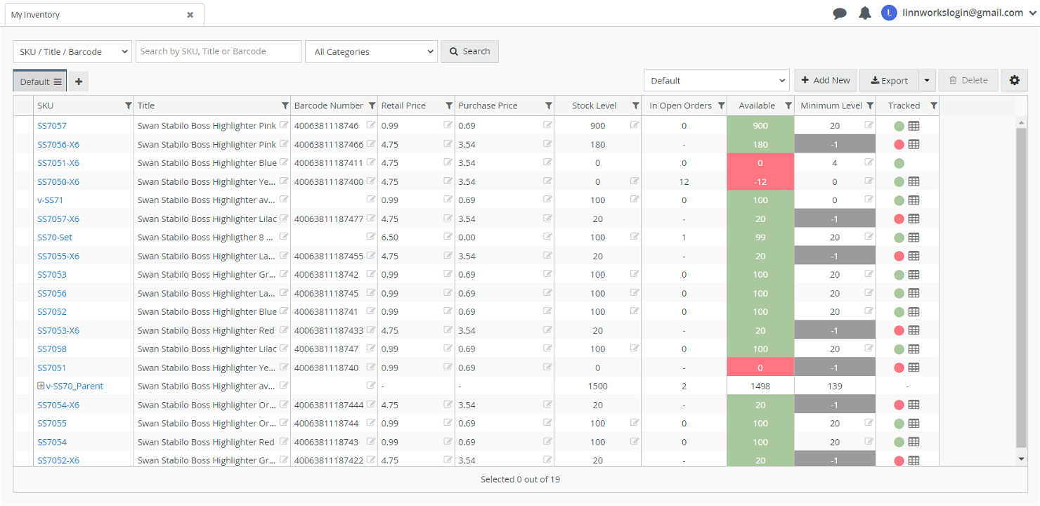Toggle tracked status for SS70-Set
The image size is (1040, 506).
pos(899,238)
